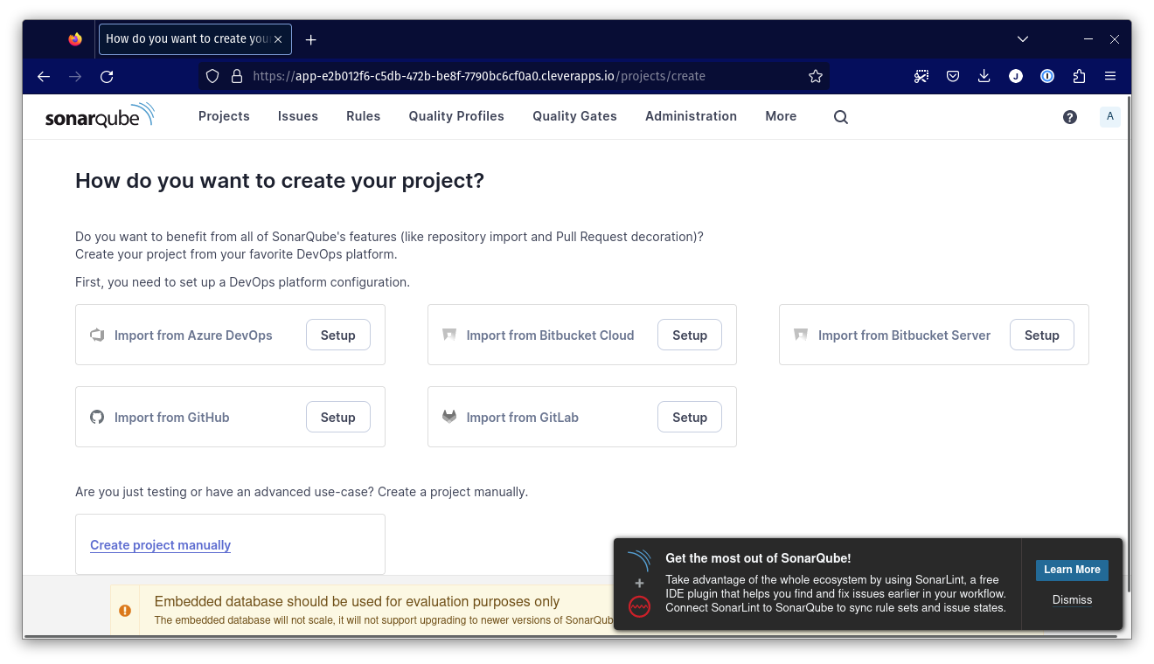Open Firefox hamburger application menu

click(1109, 76)
